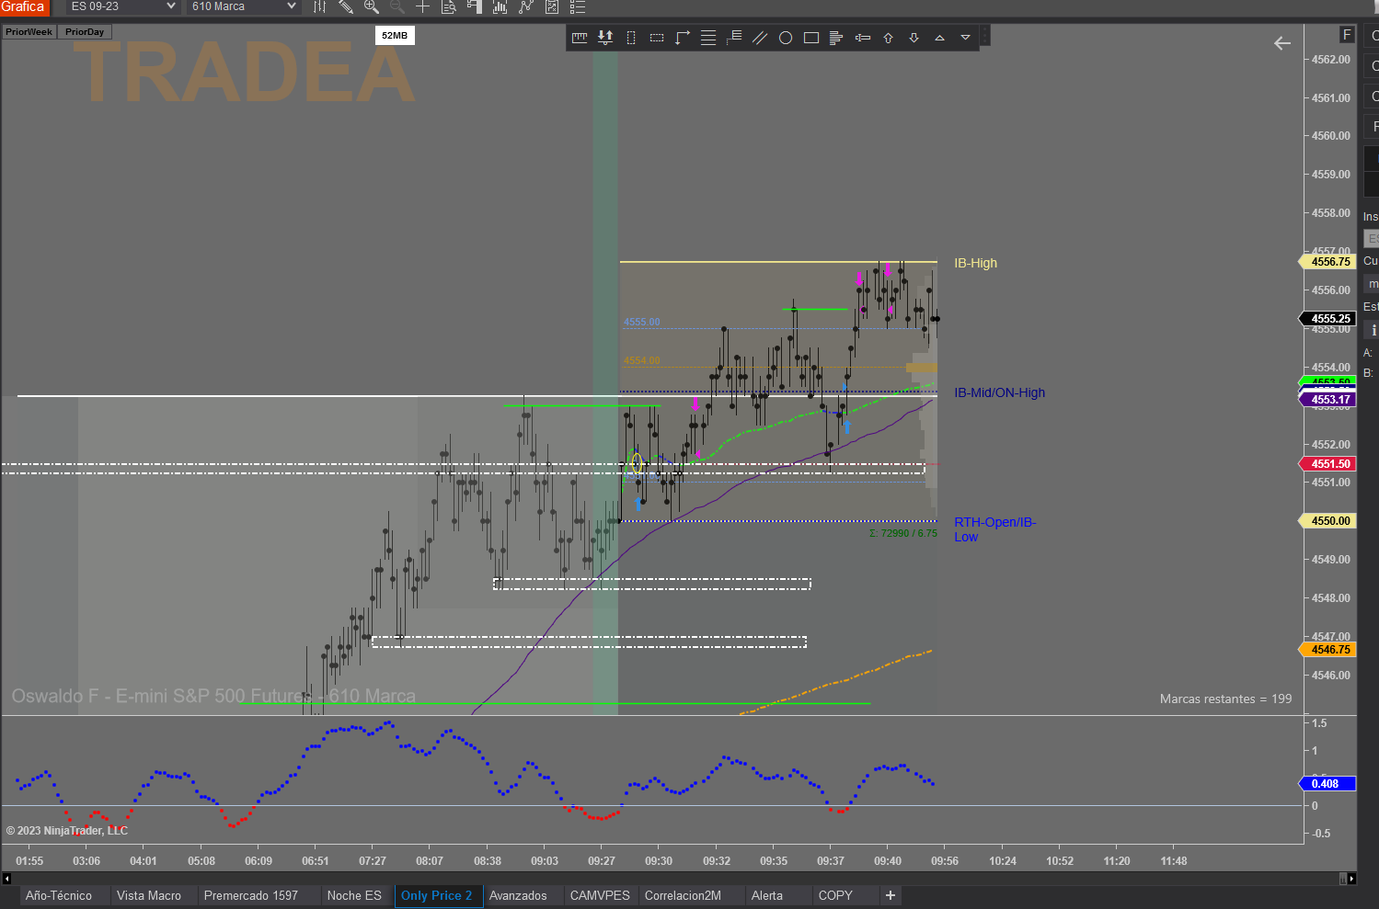
Task: Click the left scroll arrow of horizontal scrollbar
Action: [6, 879]
